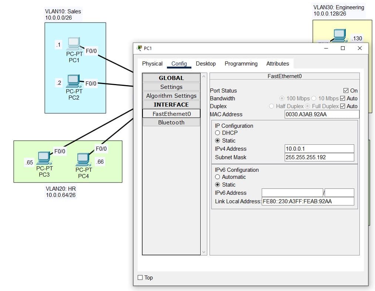The height and width of the screenshot is (291, 375).
Task: Toggle the Duplex Auto checkbox
Action: pos(342,106)
